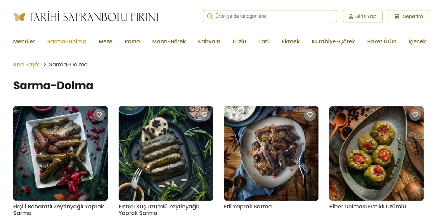Click the Tarihi Safranbolu Fırını site title
440x217 pixels.
click(x=94, y=17)
